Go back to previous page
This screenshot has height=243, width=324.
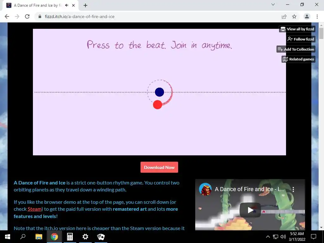(7, 16)
